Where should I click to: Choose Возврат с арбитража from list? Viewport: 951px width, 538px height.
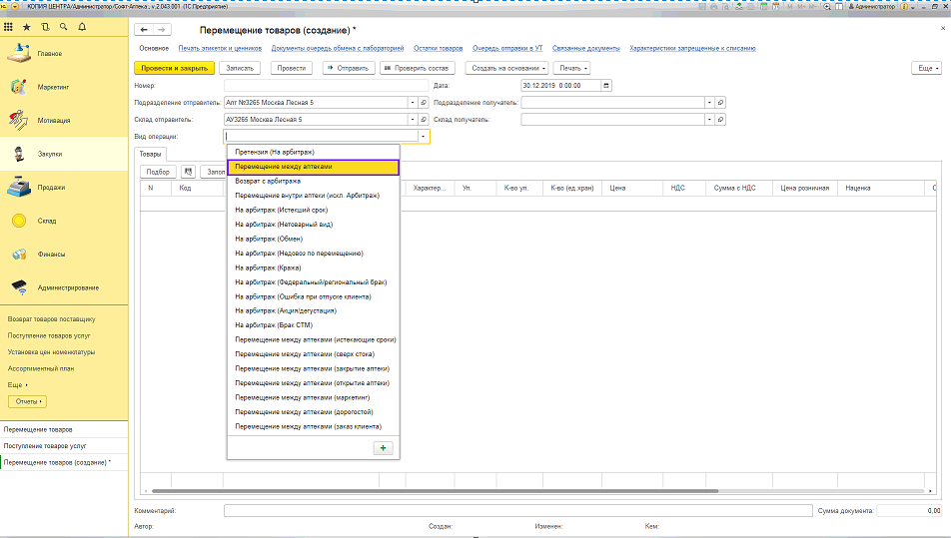pyautogui.click(x=268, y=181)
